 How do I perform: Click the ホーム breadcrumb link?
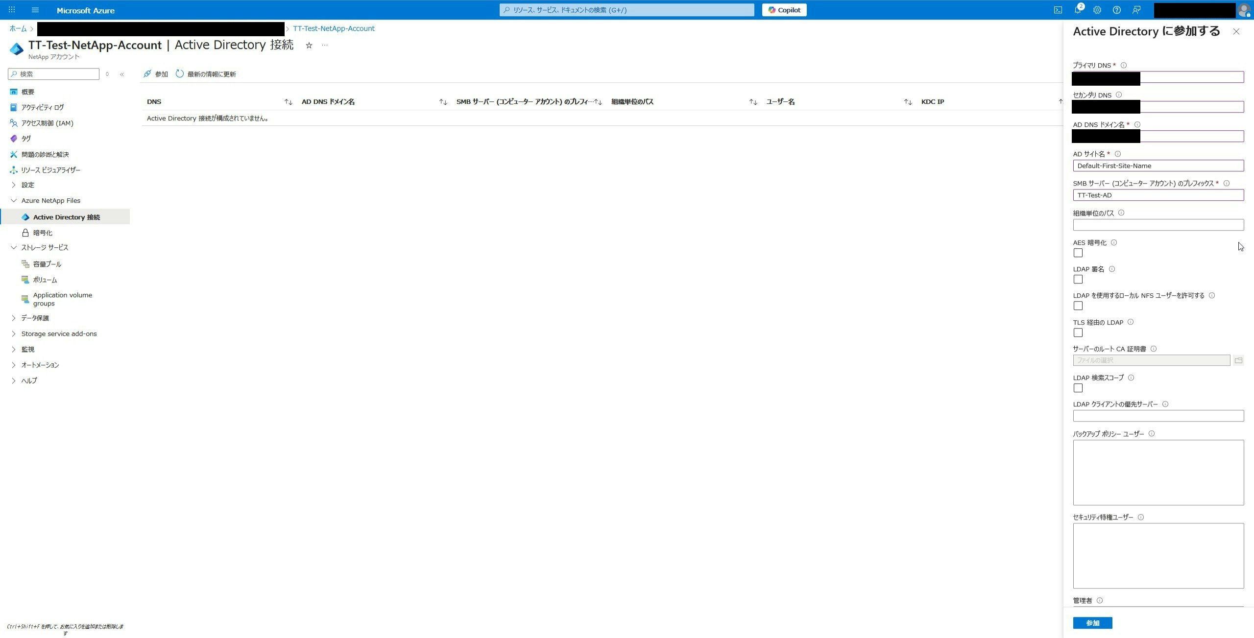tap(18, 29)
